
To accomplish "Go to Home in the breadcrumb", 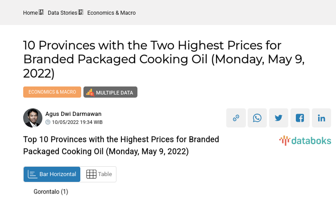I will click(30, 13).
